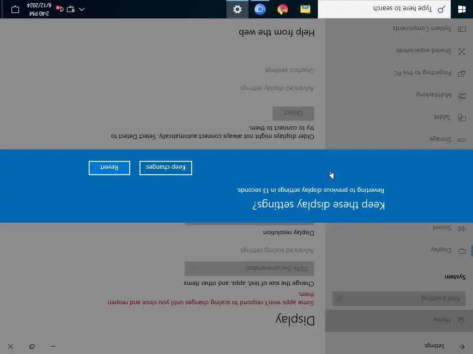The width and height of the screenshot is (473, 354).
Task: Click the Tablet icon in sidebar
Action: [x=462, y=118]
